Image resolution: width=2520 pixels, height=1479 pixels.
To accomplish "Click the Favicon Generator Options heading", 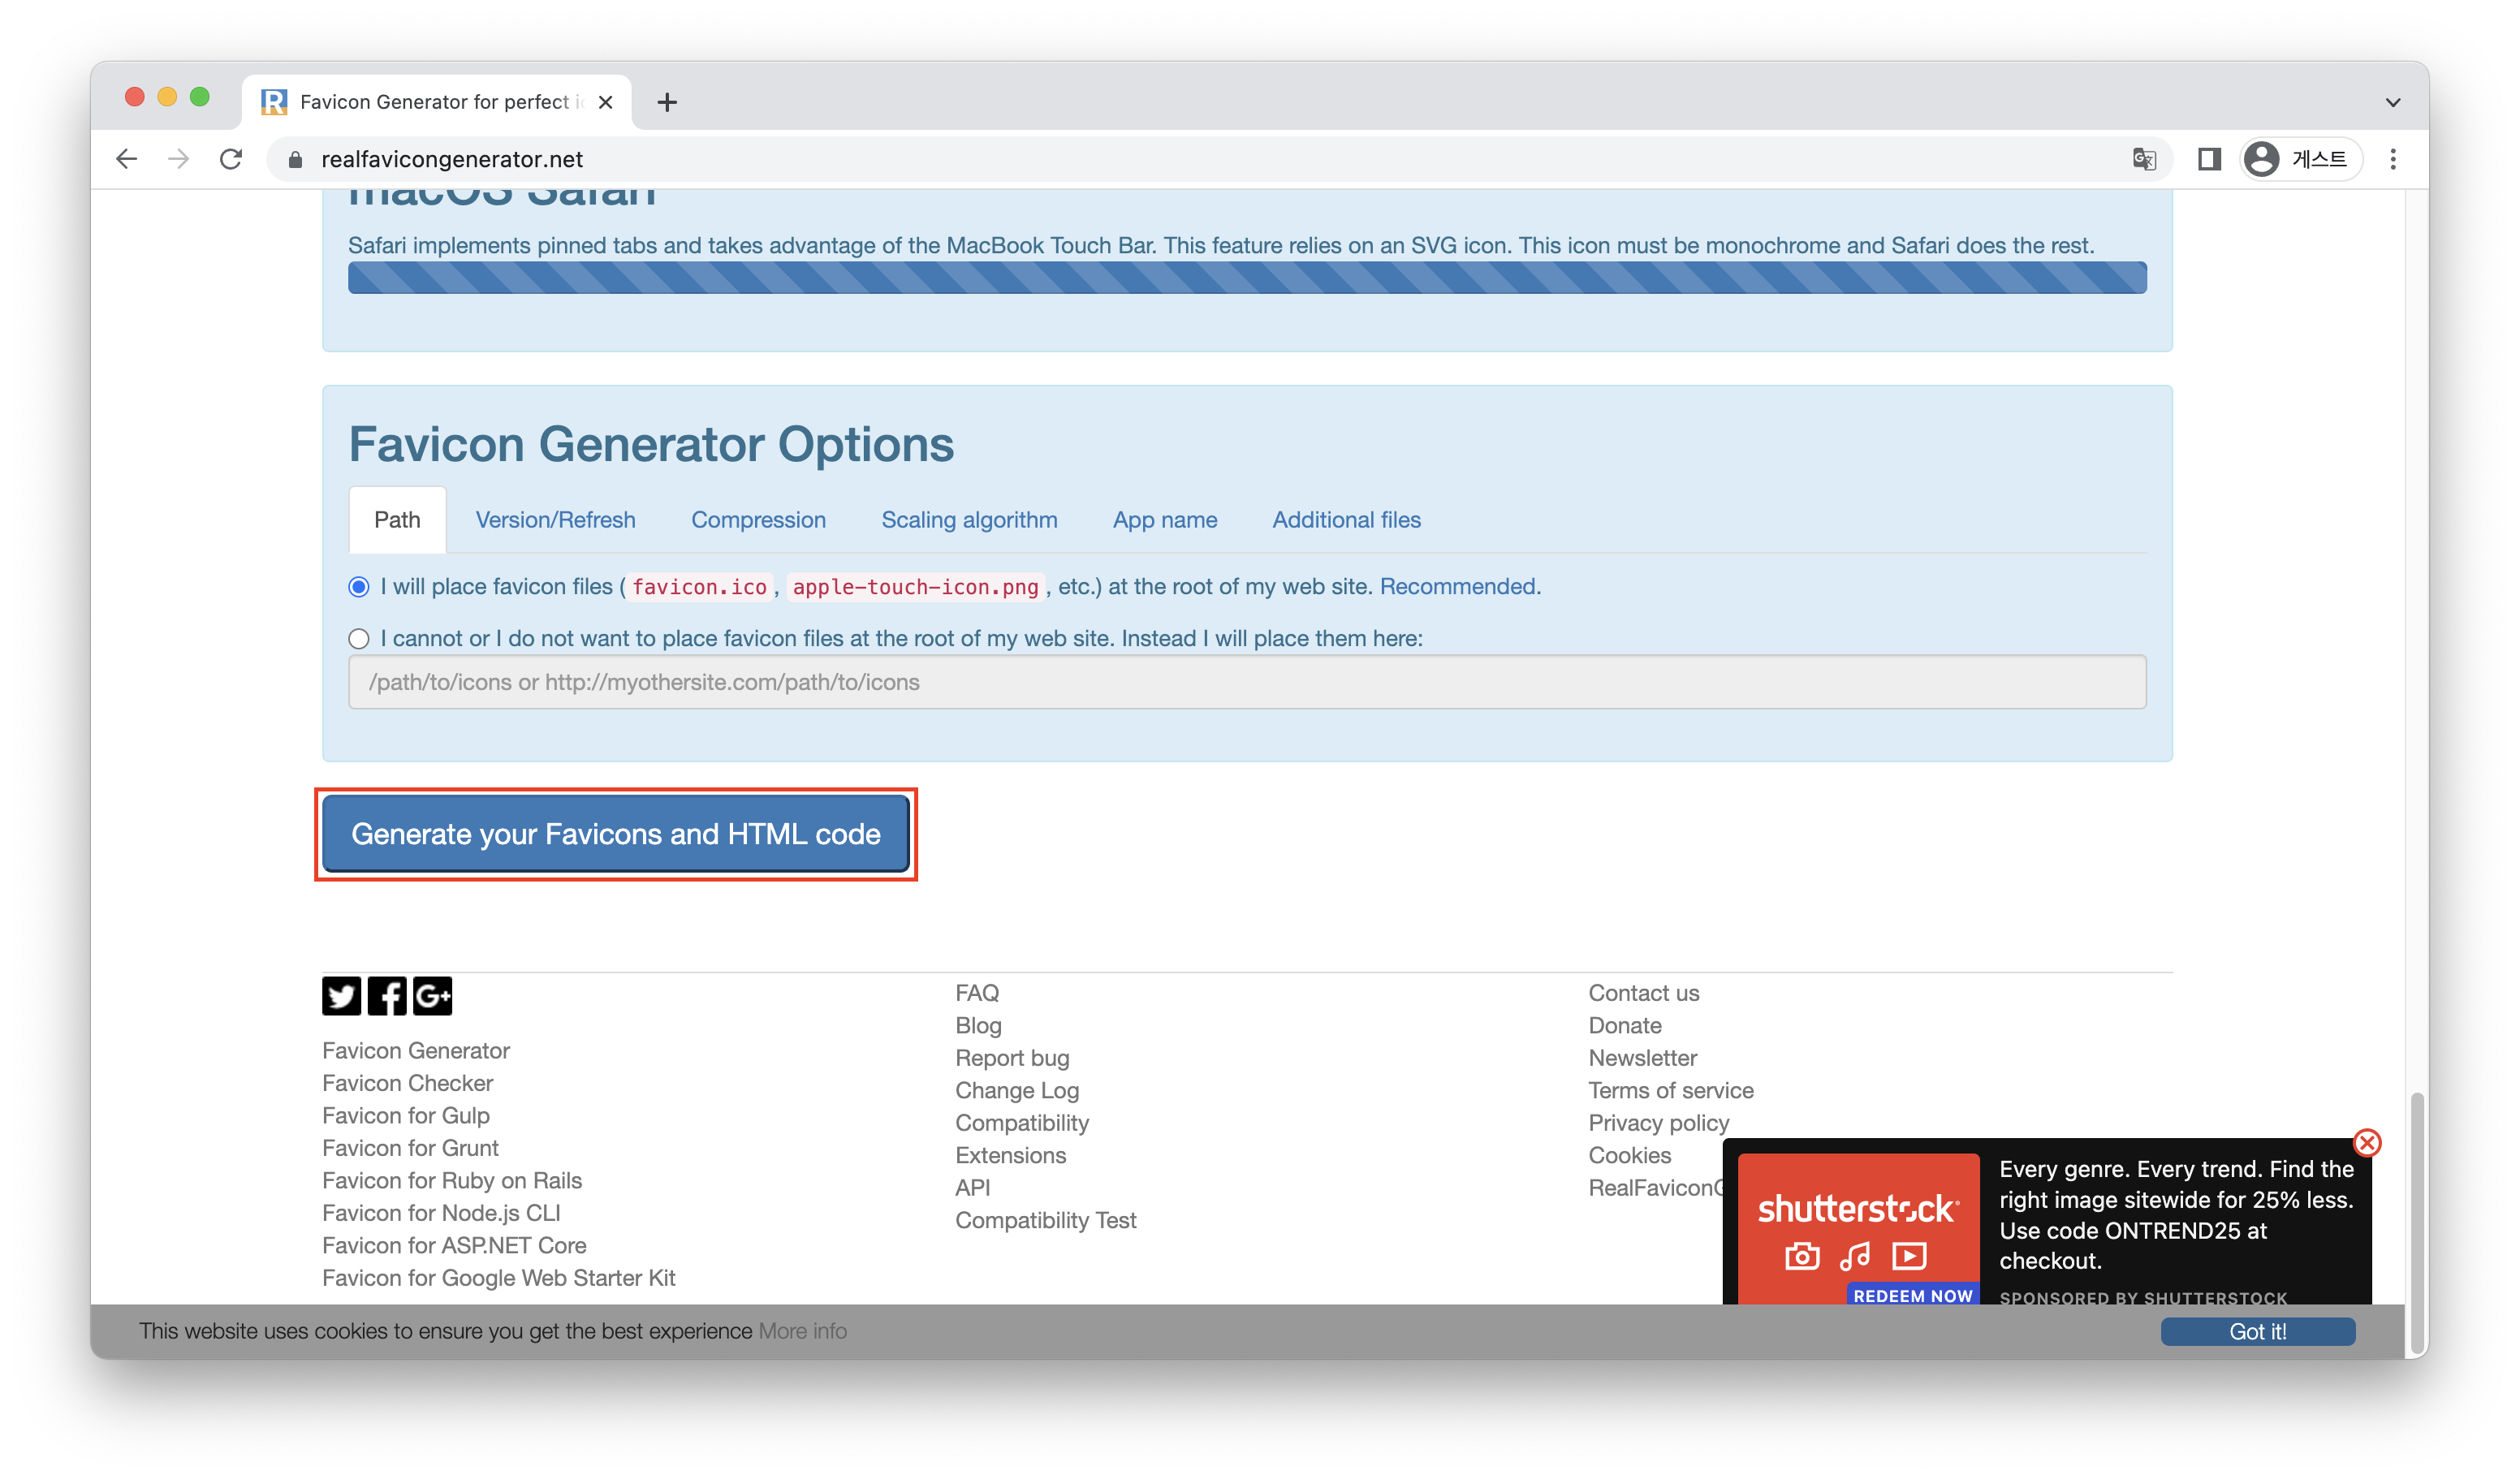I will (651, 444).
